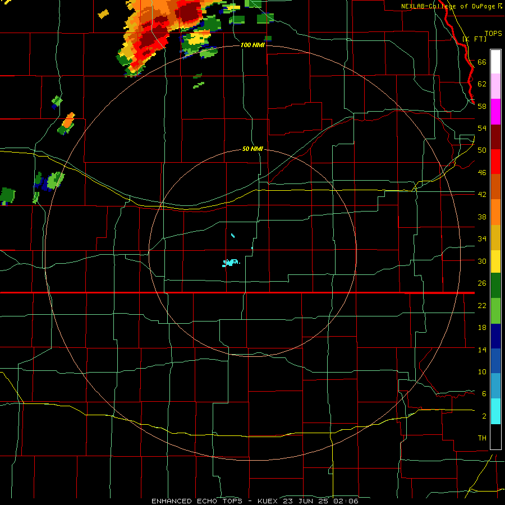
Task: Click the dark orange swatch between 46 and 42
Action: click(495, 186)
